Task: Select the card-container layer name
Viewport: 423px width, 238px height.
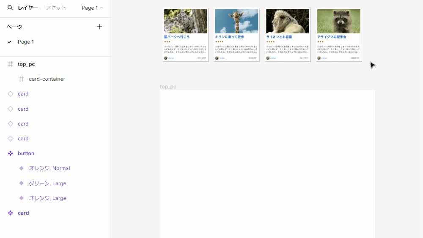Action: point(47,79)
